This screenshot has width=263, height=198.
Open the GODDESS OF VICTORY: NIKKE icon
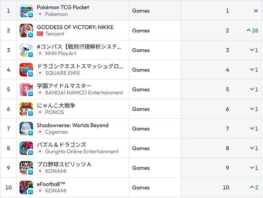(26, 30)
